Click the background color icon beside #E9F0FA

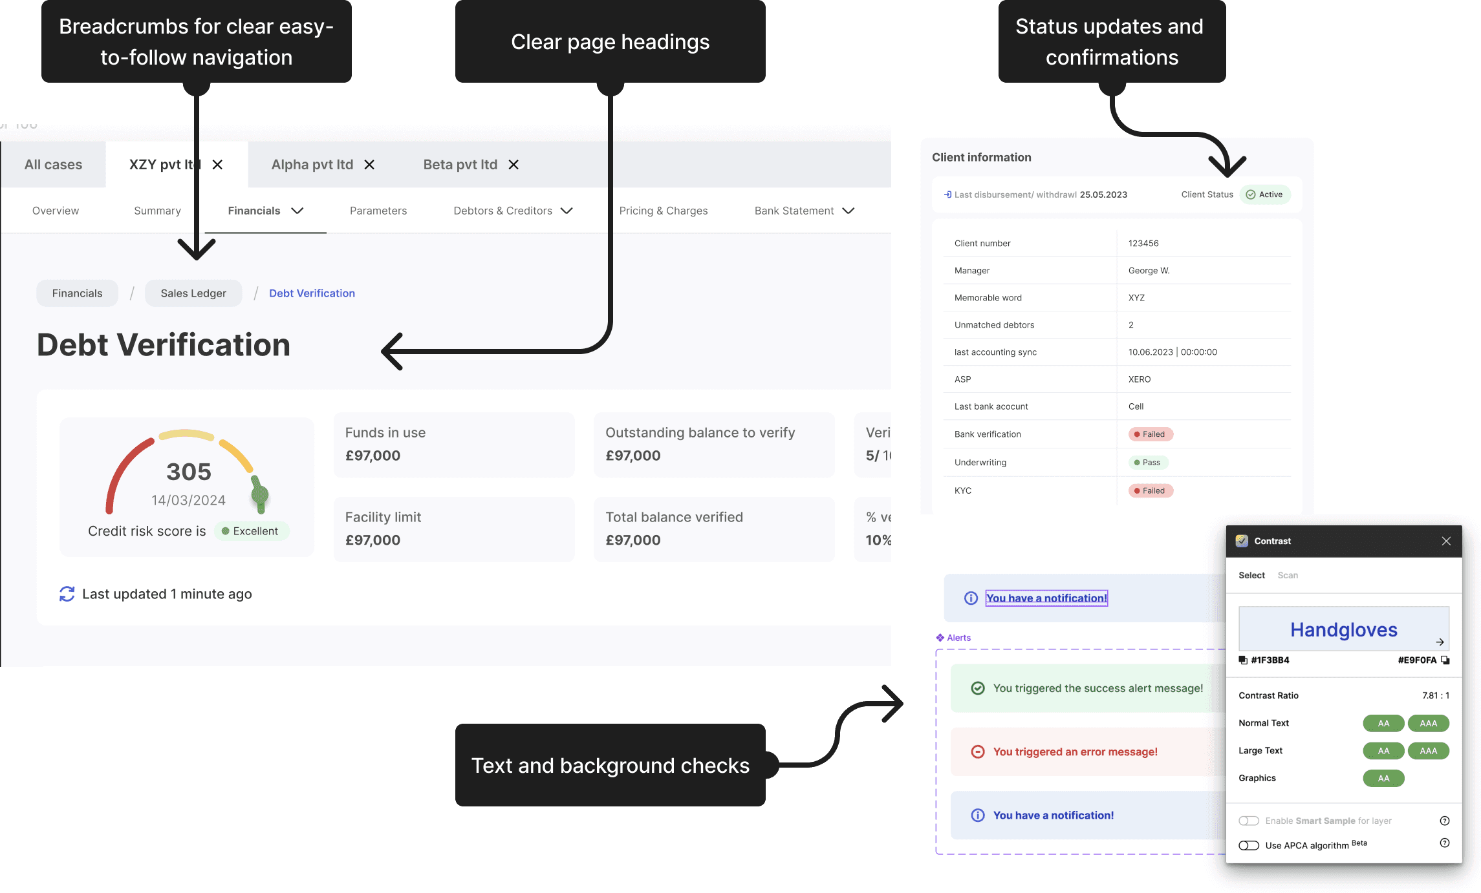(x=1445, y=660)
